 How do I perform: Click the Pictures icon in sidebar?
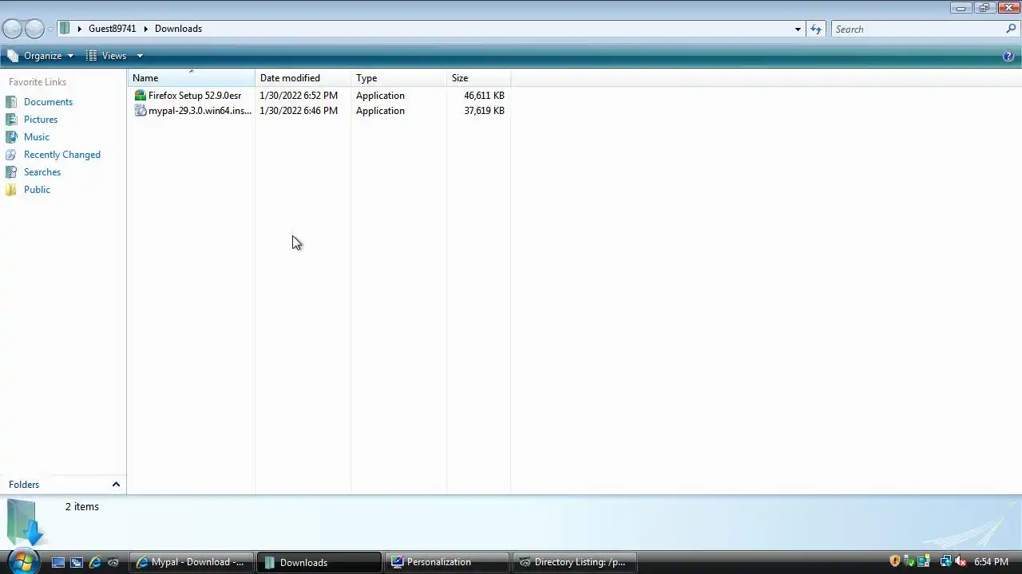11,120
